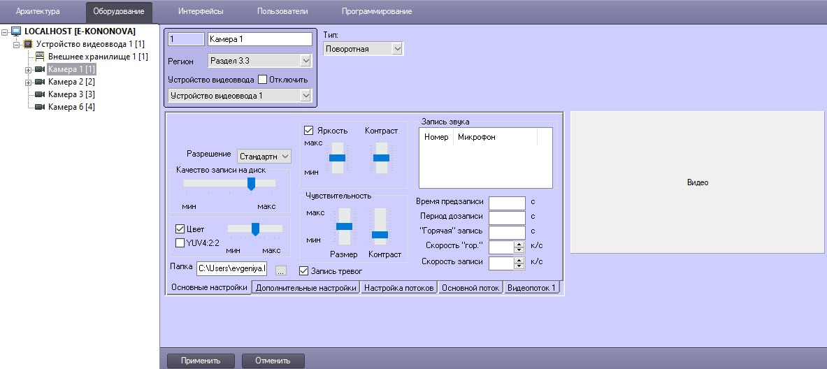Click the external storage icon in tree
The width and height of the screenshot is (827, 369).
pos(40,57)
